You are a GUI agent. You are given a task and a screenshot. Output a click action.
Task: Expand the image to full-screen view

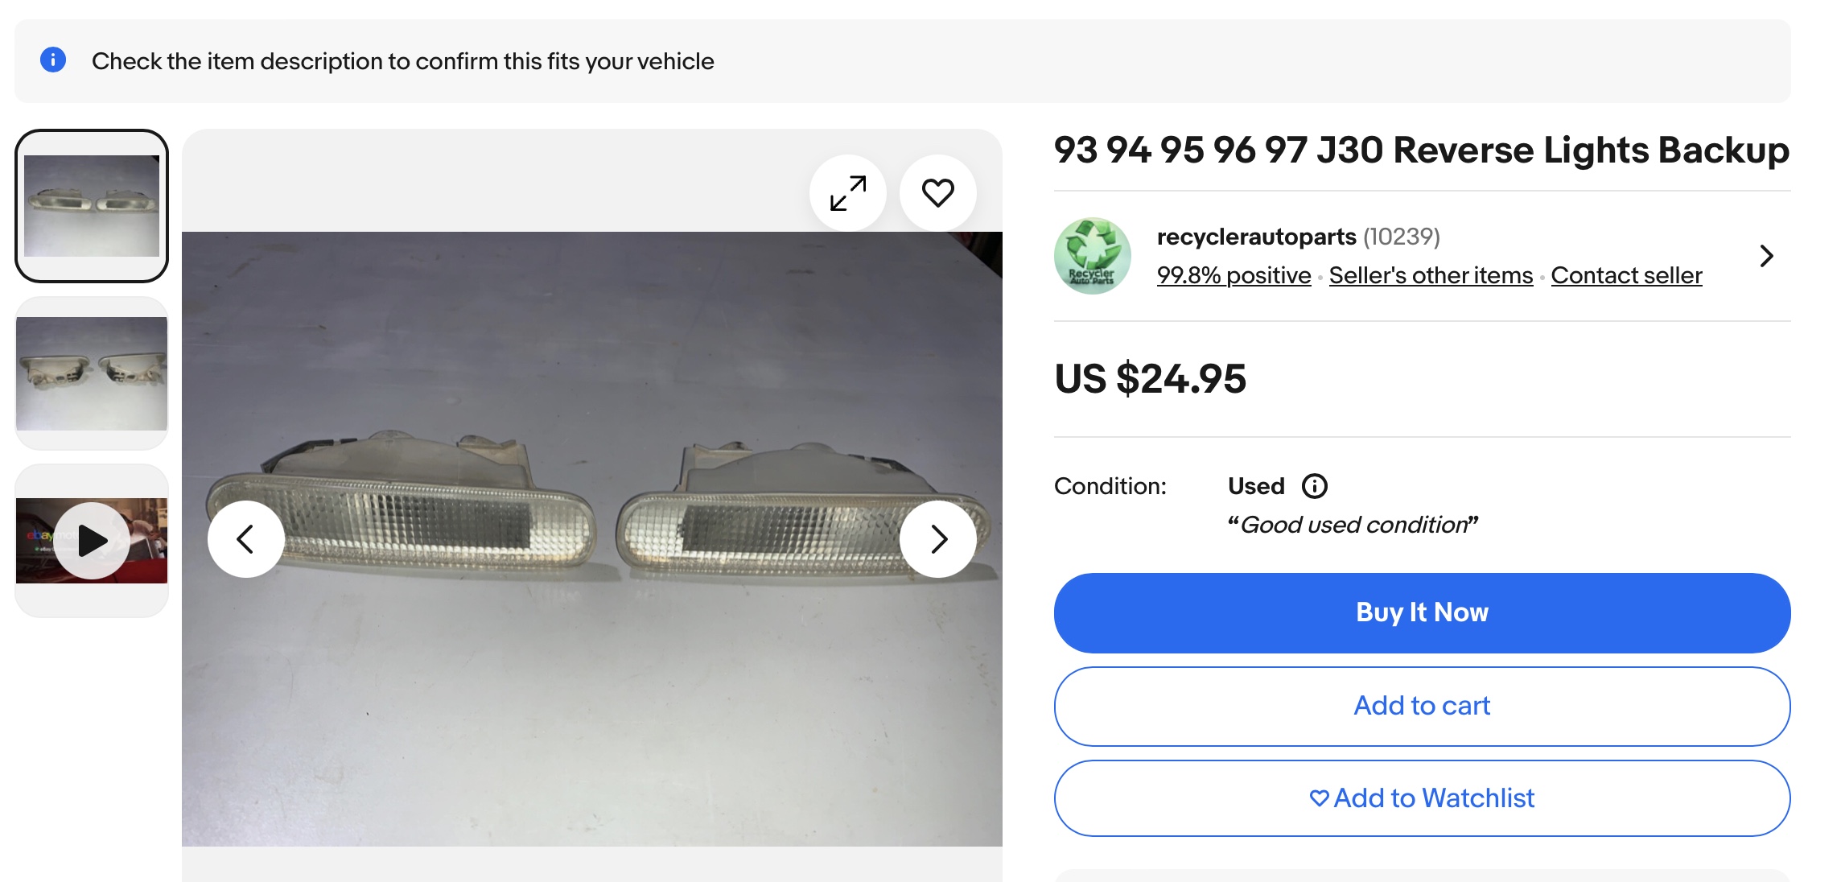848,193
